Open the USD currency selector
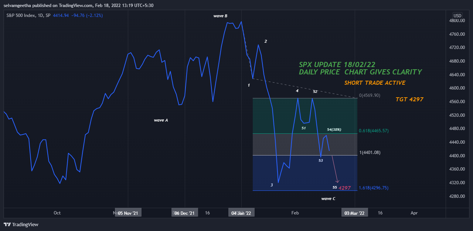Viewport: 473px width, 231px height. point(457,15)
